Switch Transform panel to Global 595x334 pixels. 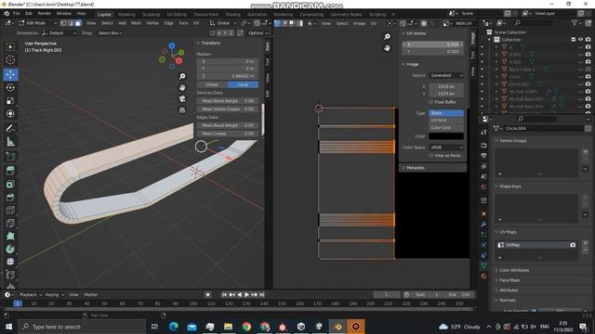212,84
